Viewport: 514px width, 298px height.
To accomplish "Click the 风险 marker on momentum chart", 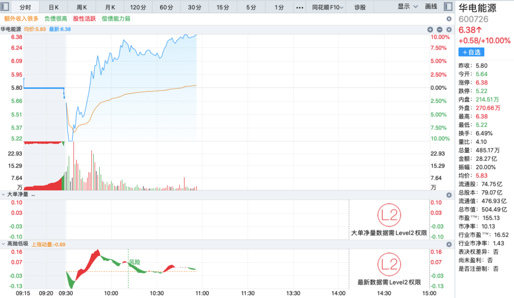I will pyautogui.click(x=134, y=262).
